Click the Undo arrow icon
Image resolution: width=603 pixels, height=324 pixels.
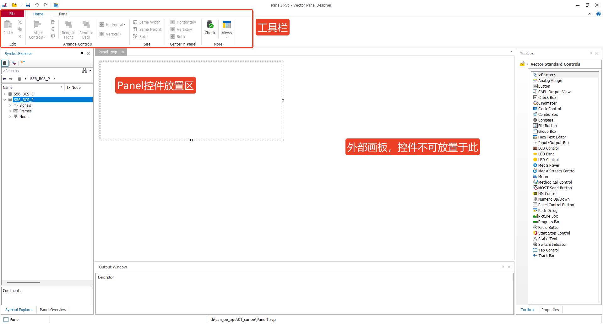[37, 5]
